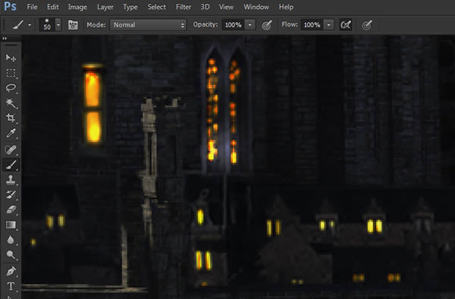
Task: Toggle pressure for size button
Action: [367, 25]
